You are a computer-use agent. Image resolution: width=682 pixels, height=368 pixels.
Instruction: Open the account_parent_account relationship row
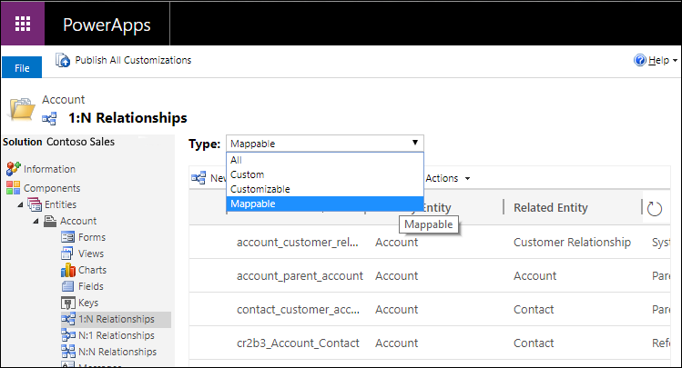tap(300, 275)
